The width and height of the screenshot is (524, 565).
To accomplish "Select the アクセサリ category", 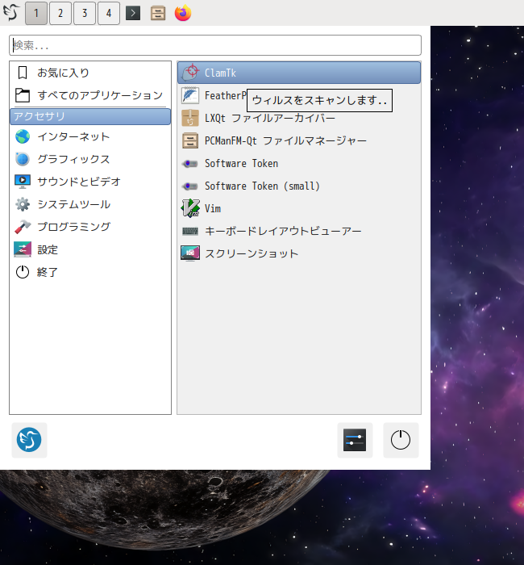I will point(90,117).
